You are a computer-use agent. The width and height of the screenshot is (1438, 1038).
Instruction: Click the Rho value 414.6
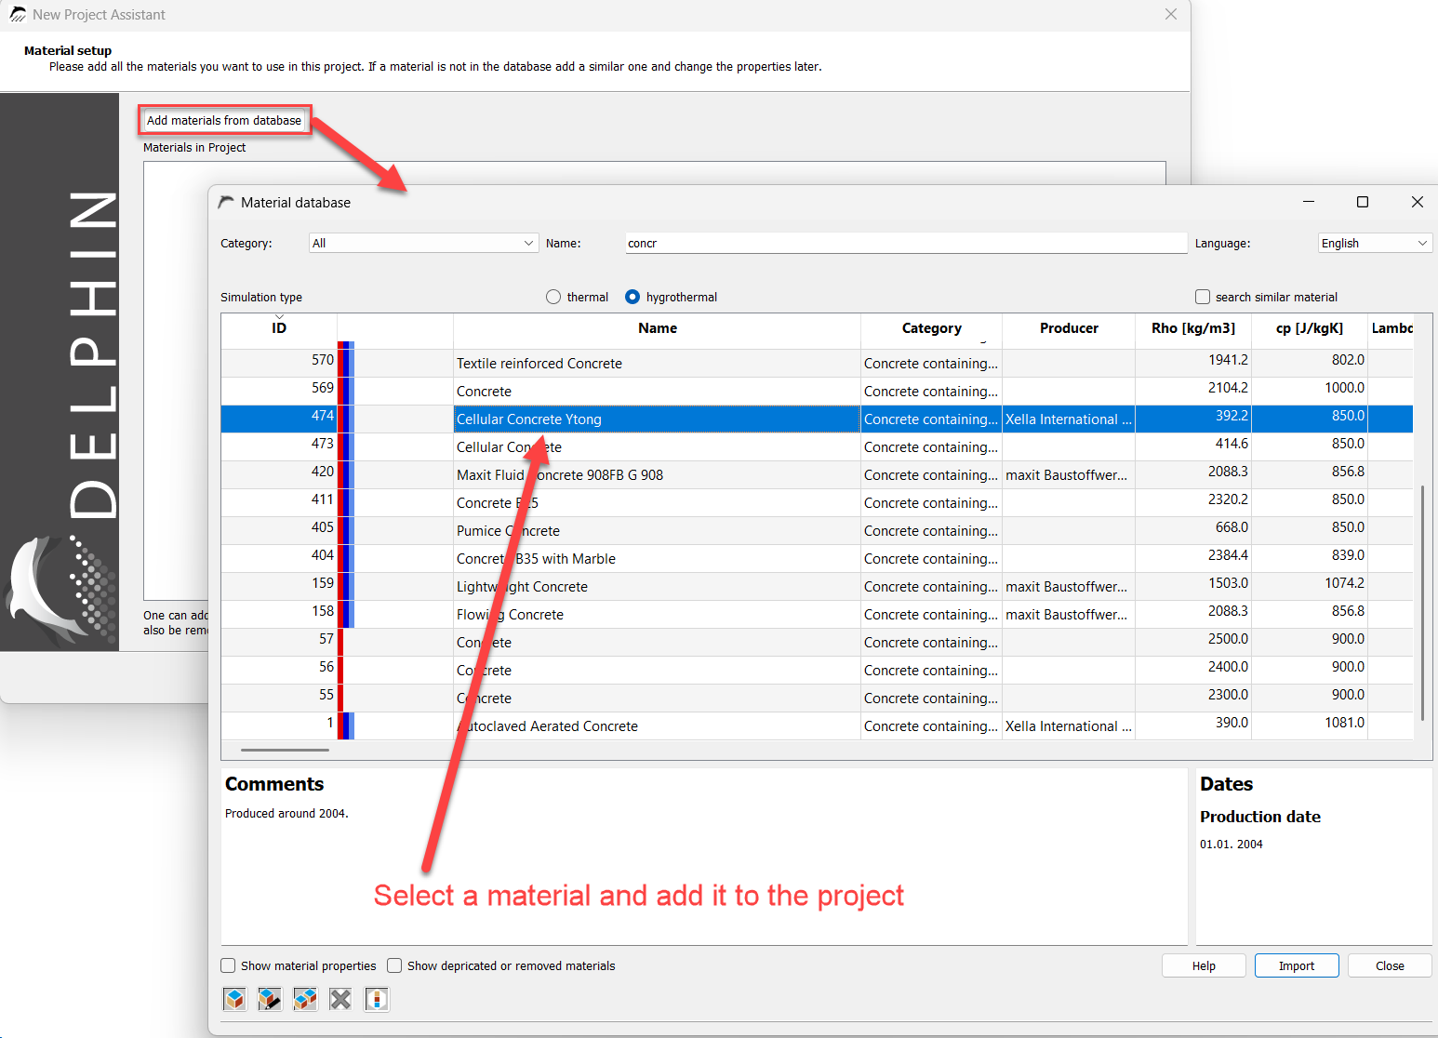(1232, 444)
